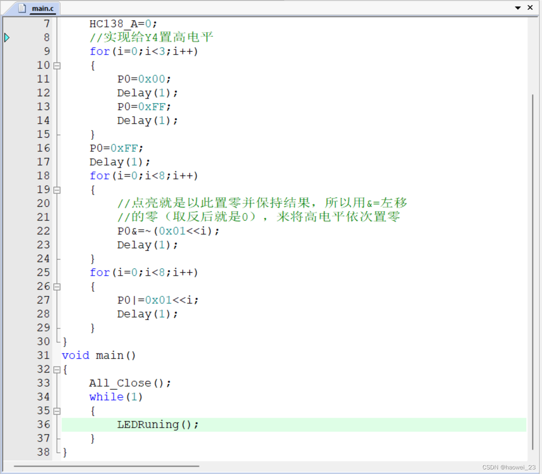Collapse the while block at line 35
The image size is (542, 474).
pos(57,411)
